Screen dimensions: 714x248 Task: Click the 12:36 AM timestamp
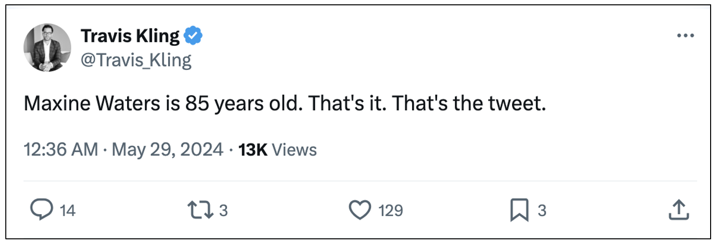[x=61, y=150]
